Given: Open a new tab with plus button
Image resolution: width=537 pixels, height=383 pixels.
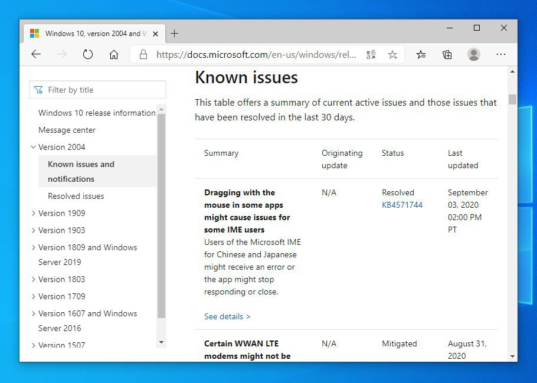Looking at the screenshot, I should click(x=174, y=34).
